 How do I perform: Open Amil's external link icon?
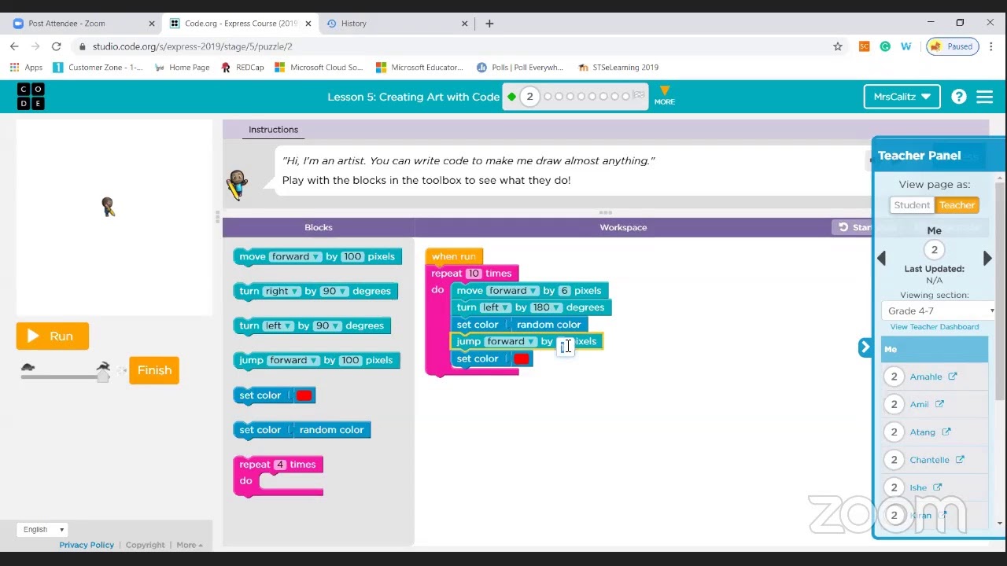[x=939, y=404]
